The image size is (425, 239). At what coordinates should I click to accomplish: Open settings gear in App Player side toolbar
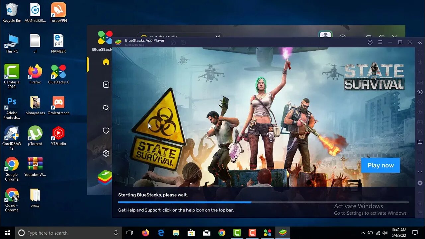[x=420, y=183]
